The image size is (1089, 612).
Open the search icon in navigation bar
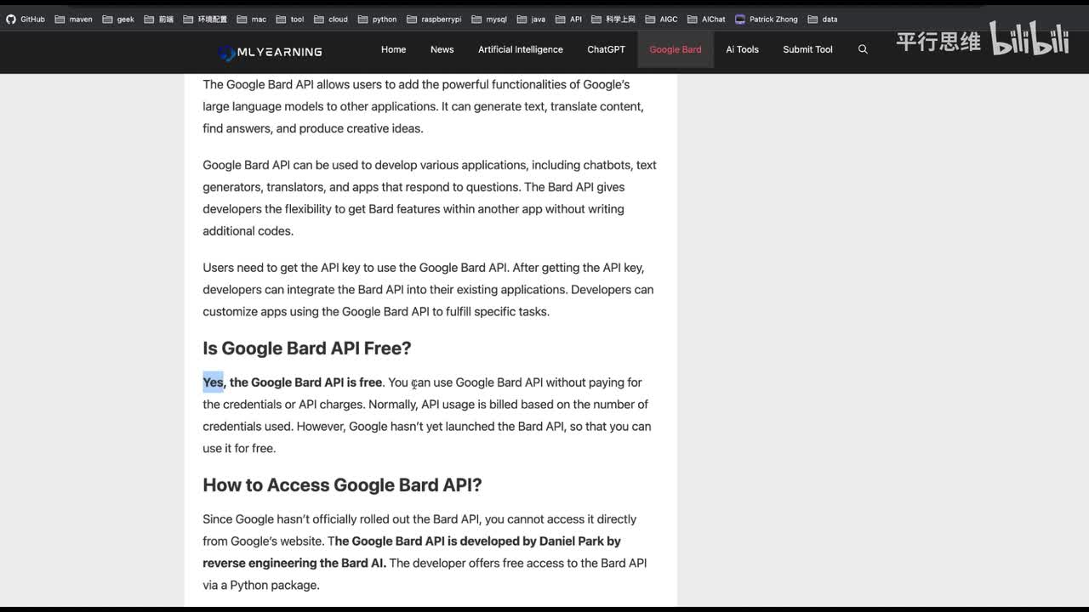point(863,49)
